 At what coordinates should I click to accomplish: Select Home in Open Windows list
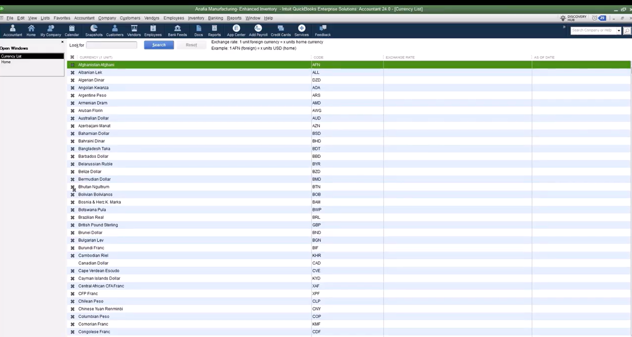pos(6,62)
